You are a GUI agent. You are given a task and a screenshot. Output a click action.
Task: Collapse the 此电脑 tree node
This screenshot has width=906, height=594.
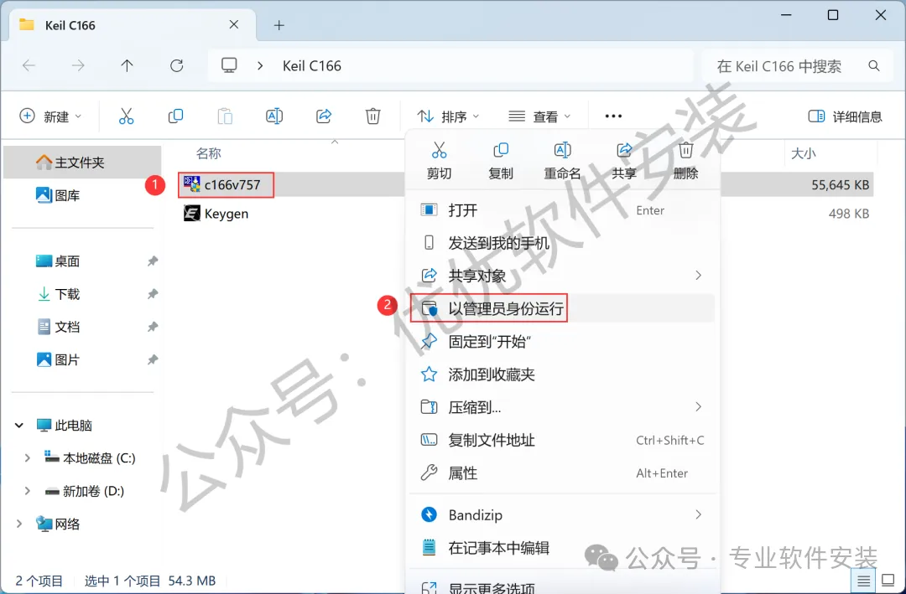point(19,426)
